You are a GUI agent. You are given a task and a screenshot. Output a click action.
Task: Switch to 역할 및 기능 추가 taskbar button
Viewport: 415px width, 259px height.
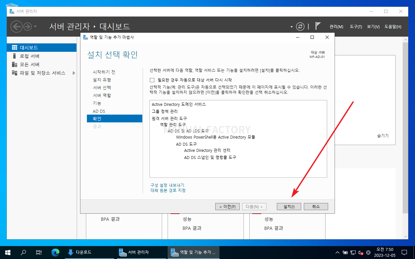pyautogui.click(x=194, y=252)
